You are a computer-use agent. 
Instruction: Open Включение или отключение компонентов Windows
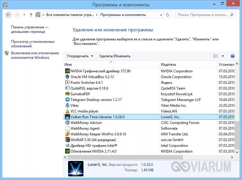coord(35,55)
